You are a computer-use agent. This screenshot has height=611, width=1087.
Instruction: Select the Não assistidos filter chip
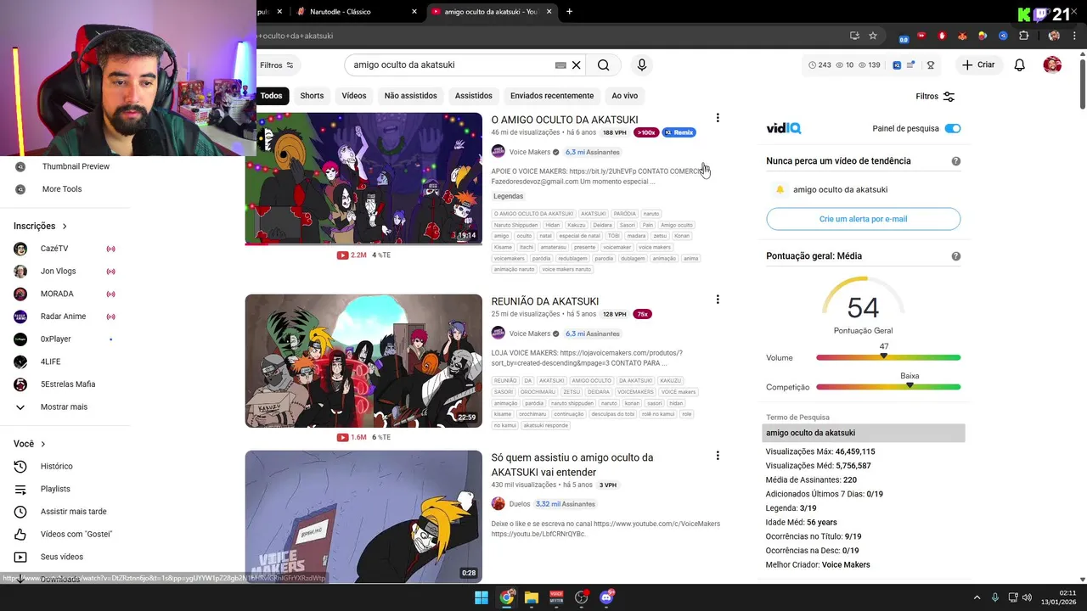point(410,96)
